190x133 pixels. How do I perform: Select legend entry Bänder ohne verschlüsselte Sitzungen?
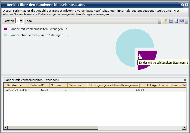[x=36, y=35]
